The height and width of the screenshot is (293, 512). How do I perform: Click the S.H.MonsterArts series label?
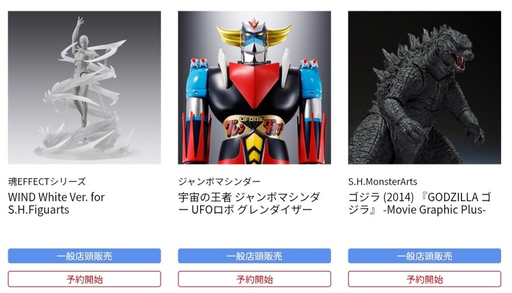click(383, 181)
